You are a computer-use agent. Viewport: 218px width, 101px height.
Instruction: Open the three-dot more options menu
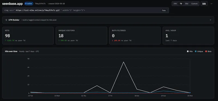(211, 4)
